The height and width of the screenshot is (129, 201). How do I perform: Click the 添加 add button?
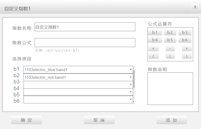coord(171,120)
